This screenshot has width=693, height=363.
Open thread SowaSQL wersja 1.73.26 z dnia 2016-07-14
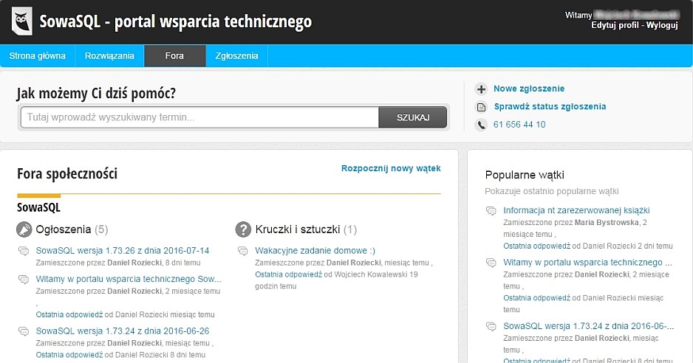tap(123, 250)
